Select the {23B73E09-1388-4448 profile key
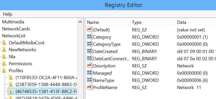216x99 pixels. [x=46, y=85]
